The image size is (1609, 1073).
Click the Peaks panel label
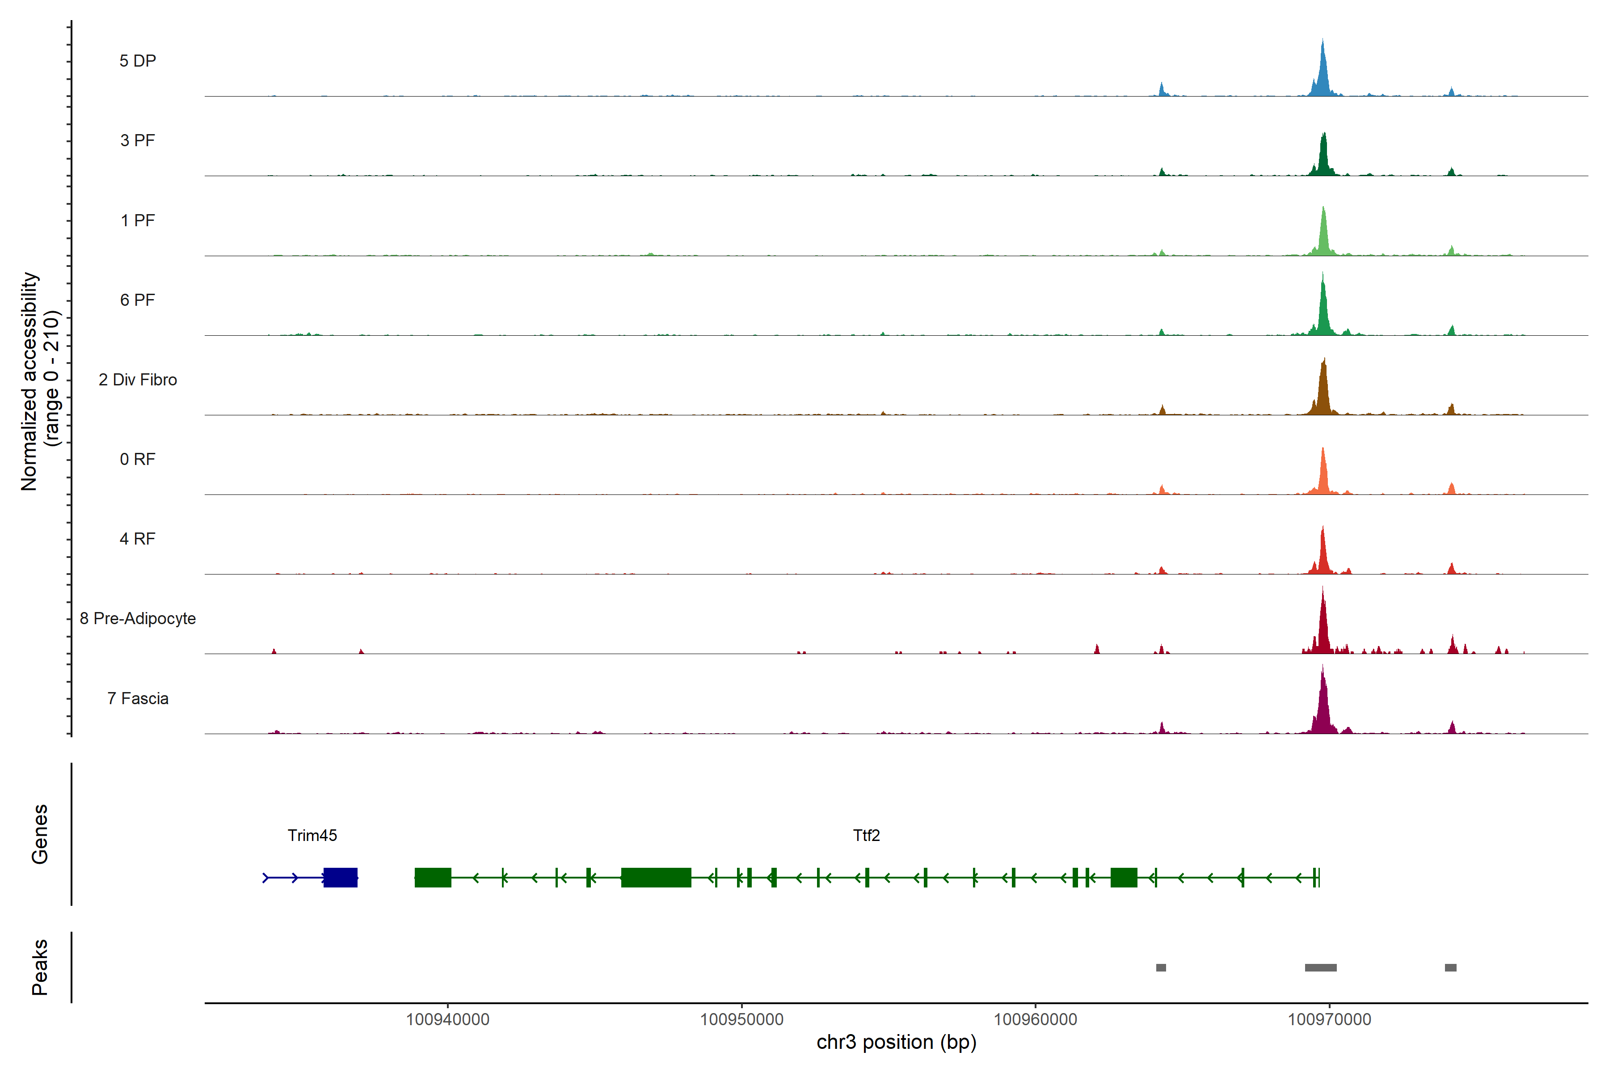tap(40, 967)
